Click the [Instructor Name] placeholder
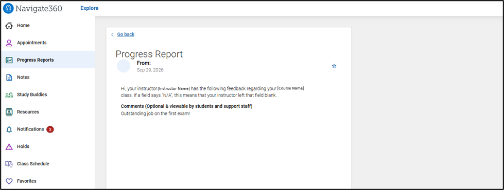Viewport: 504px width, 190px height. [x=174, y=88]
